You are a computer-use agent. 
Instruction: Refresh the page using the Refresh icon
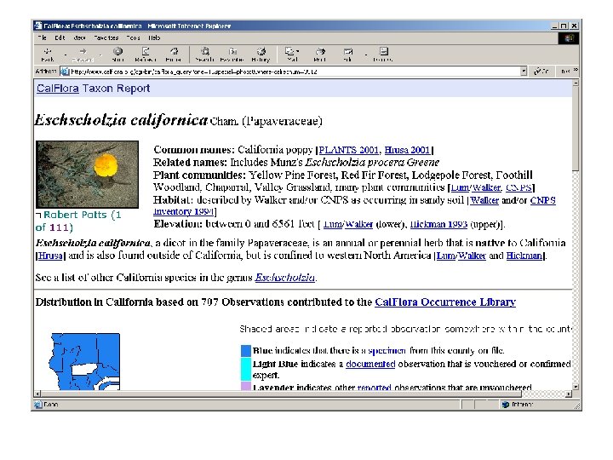click(x=146, y=55)
